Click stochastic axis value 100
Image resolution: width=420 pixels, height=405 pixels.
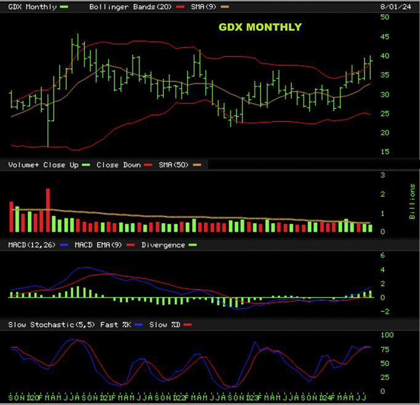pyautogui.click(x=387, y=335)
